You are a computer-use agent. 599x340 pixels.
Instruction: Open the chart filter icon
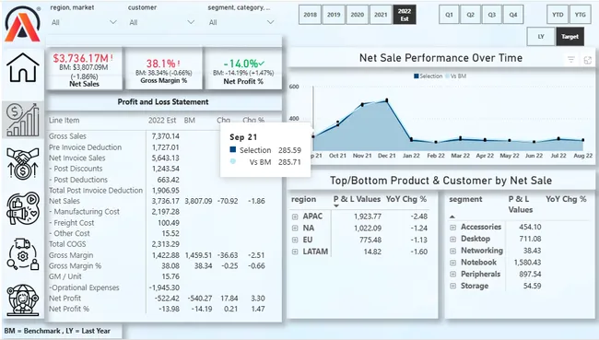click(x=571, y=60)
